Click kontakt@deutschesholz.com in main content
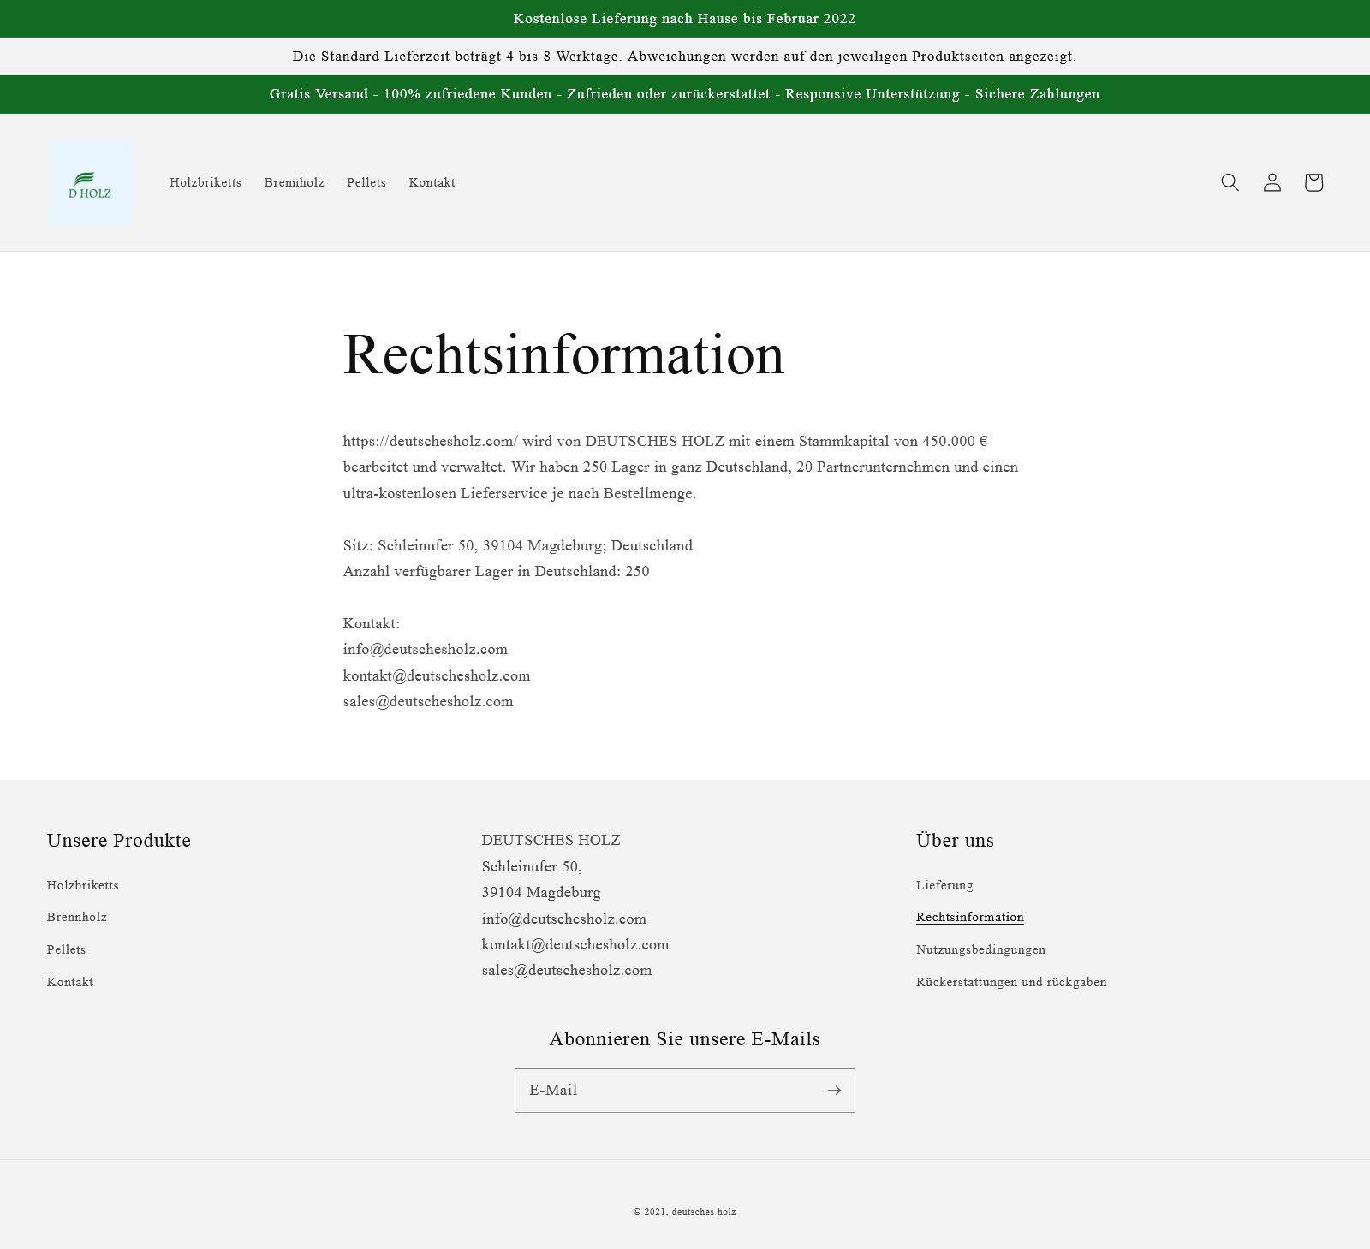This screenshot has height=1249, width=1370. [437, 675]
